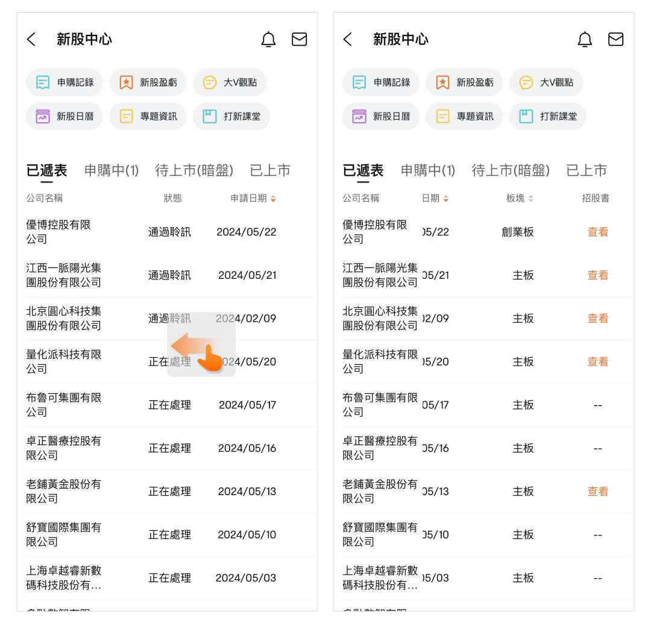
Task: Sort by 申請日期 column on the left screen
Action: click(253, 198)
